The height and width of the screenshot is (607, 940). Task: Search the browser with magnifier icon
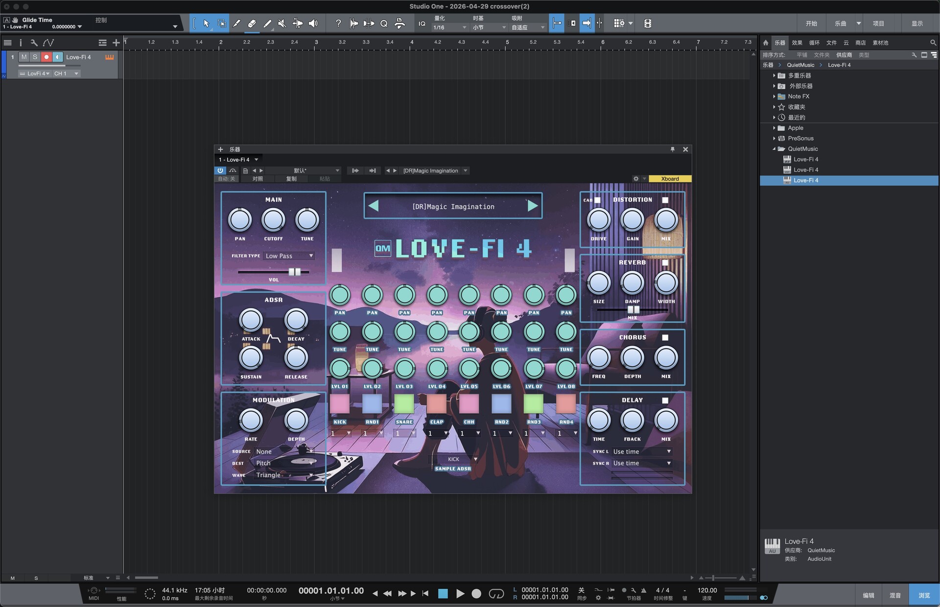[x=933, y=43]
